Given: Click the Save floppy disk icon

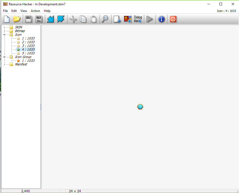Looking at the screenshot, I should 28,19.
